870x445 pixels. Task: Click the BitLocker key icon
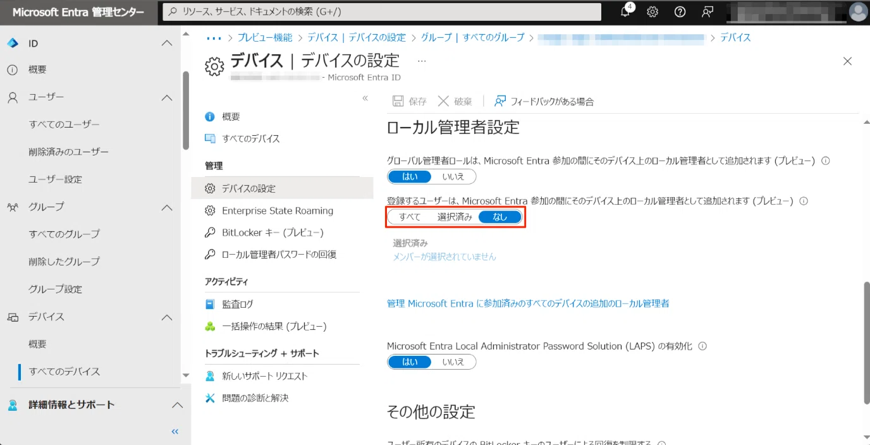(210, 233)
